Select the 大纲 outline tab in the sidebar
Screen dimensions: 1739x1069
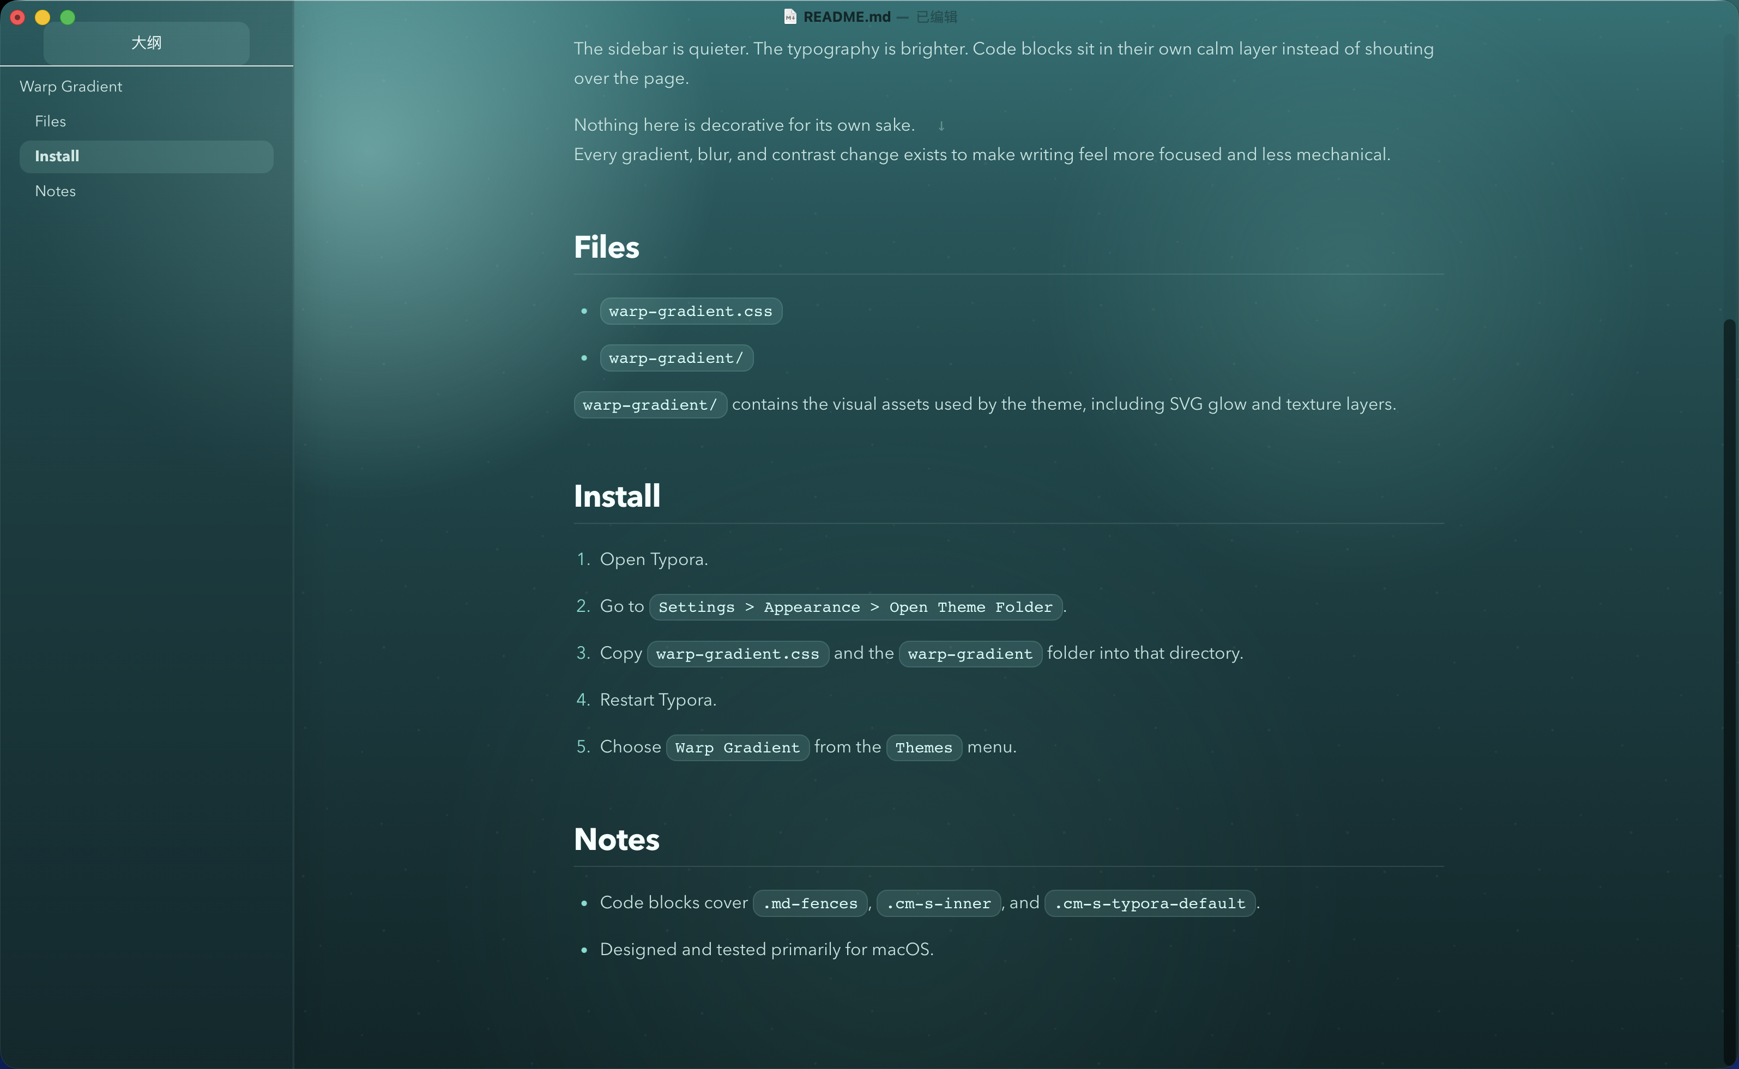click(147, 43)
